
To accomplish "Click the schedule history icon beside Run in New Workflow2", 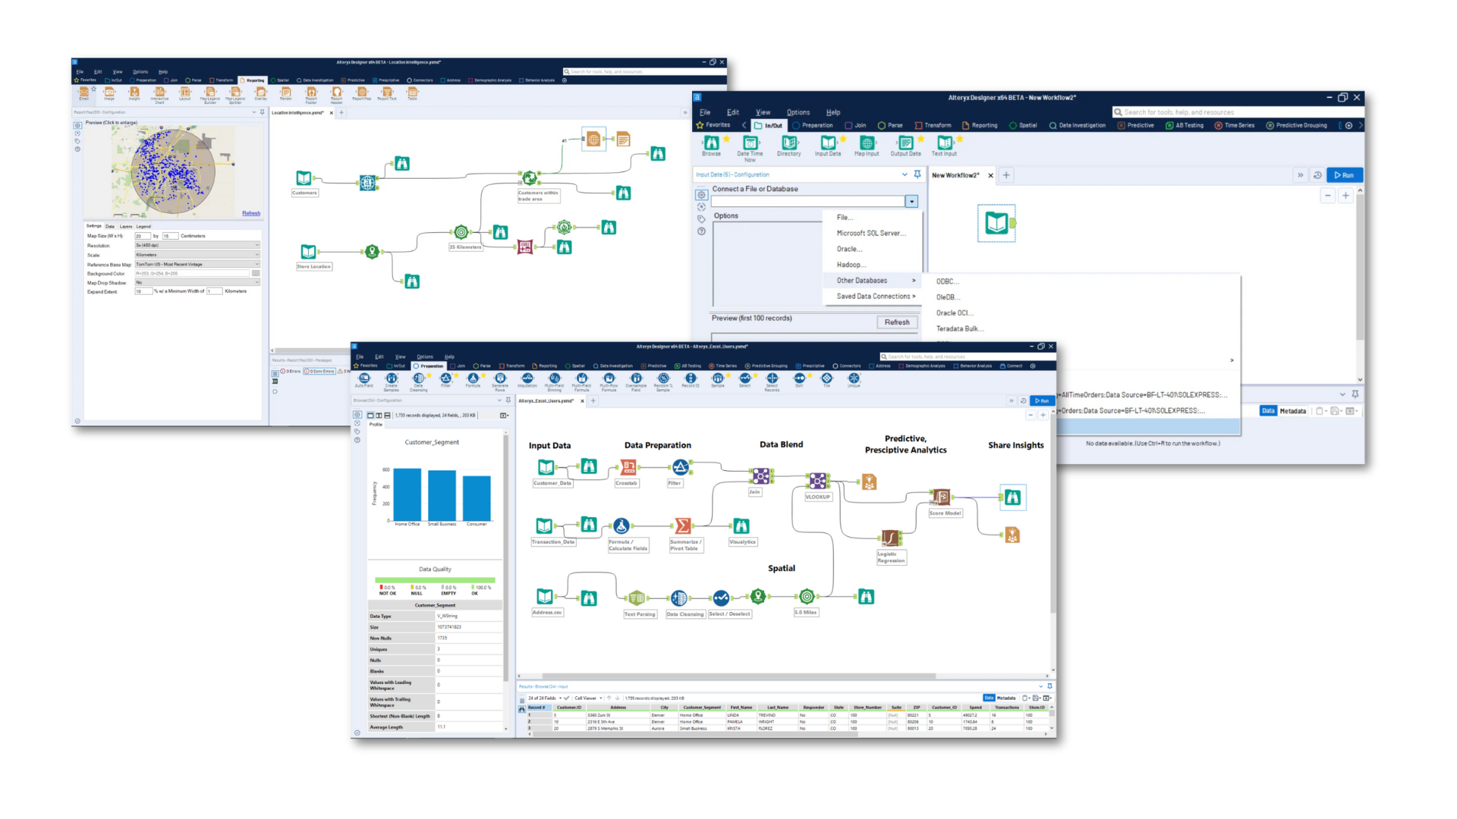I will click(x=1317, y=175).
